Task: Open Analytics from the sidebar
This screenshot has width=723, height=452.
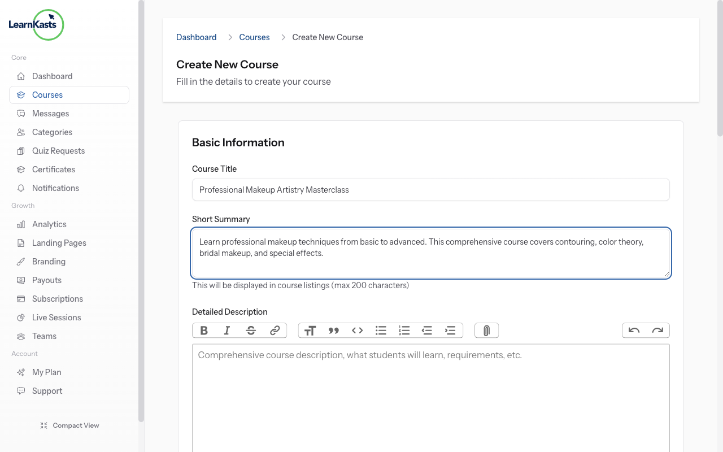Action: tap(49, 224)
